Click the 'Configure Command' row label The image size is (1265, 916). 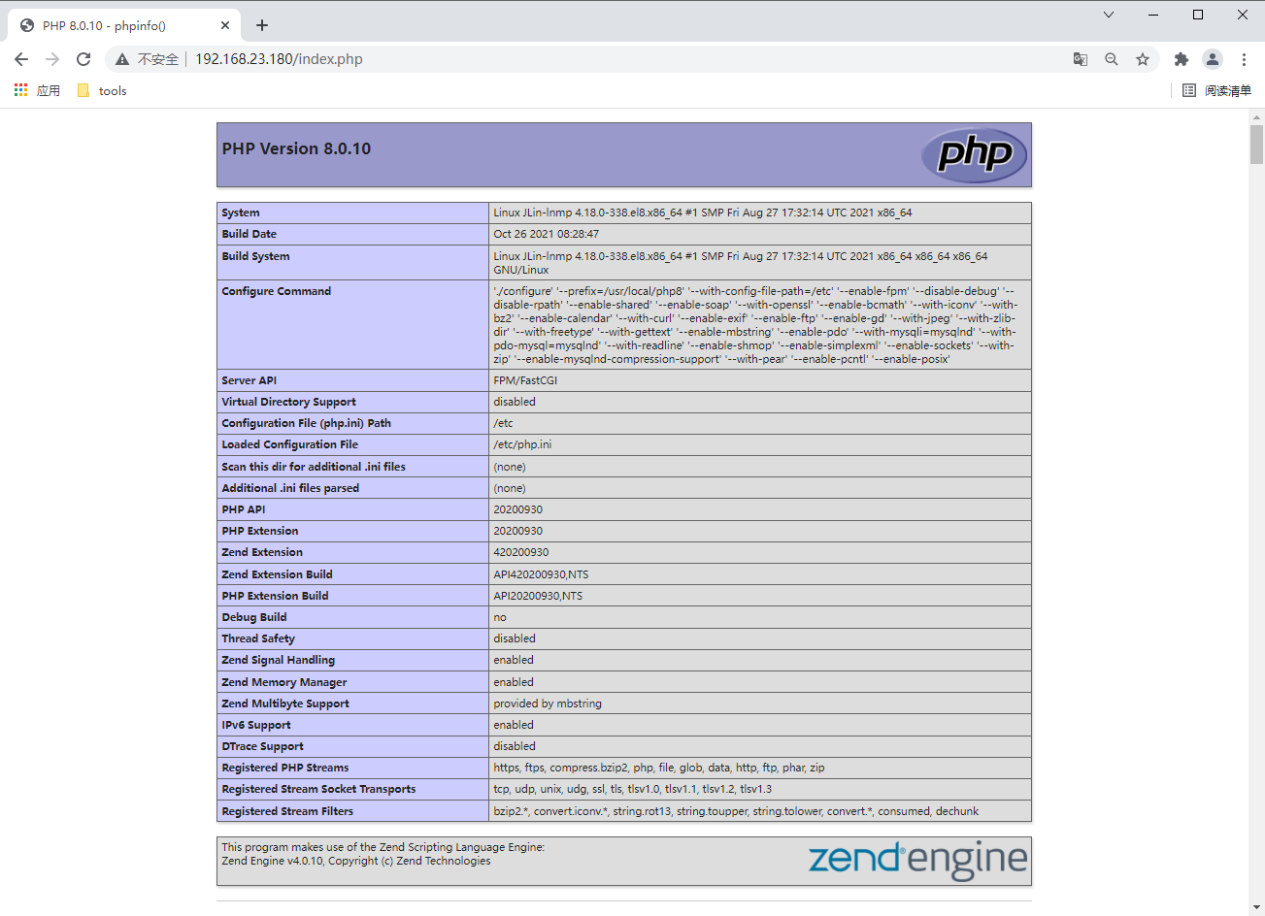(x=277, y=291)
